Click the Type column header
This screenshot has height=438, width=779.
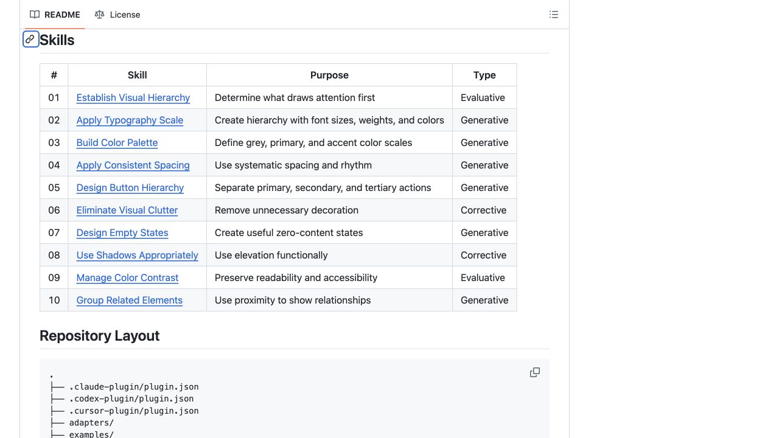click(x=484, y=75)
